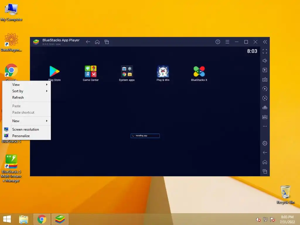Select the DataWagon desktop shortcut
Screen dimensions: 300x225
pyautogui.click(x=11, y=42)
